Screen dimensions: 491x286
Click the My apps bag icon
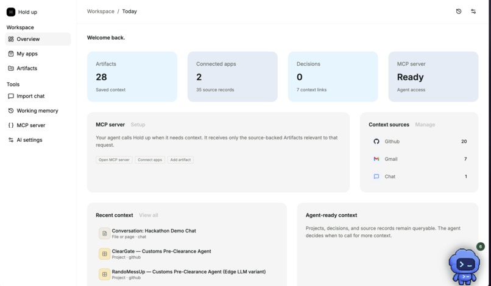[x=11, y=54]
